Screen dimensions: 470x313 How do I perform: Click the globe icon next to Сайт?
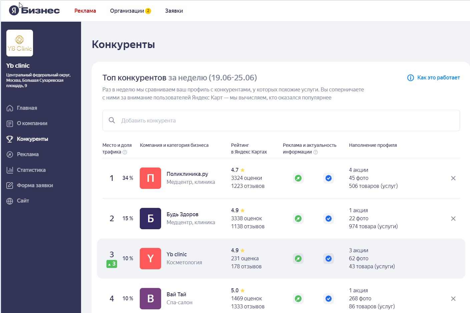10,201
